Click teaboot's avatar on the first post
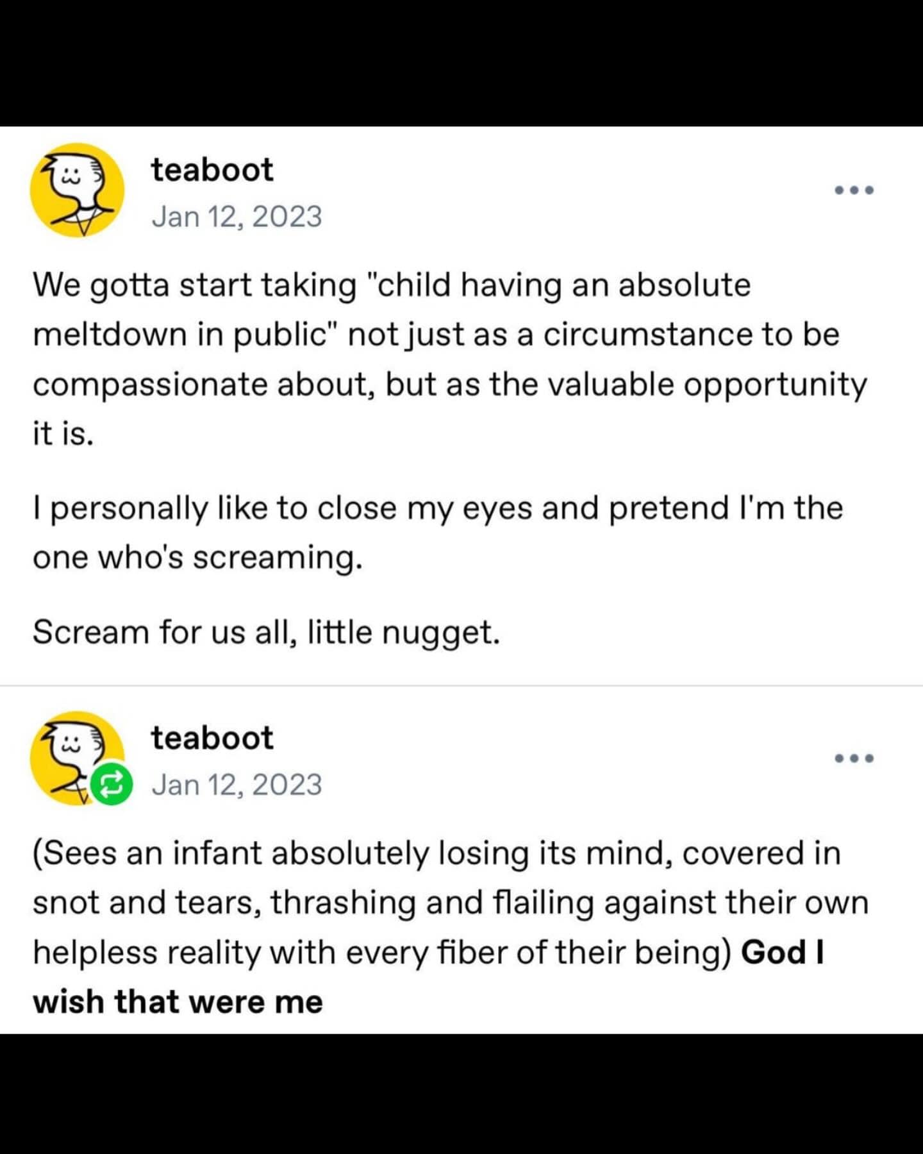The width and height of the screenshot is (923, 1154). 77,190
